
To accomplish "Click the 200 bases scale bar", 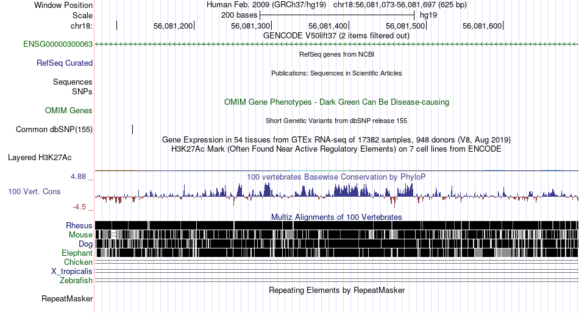I will click(337, 15).
